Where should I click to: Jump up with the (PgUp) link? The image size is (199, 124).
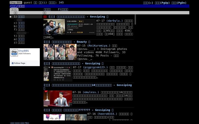click(x=162, y=3)
